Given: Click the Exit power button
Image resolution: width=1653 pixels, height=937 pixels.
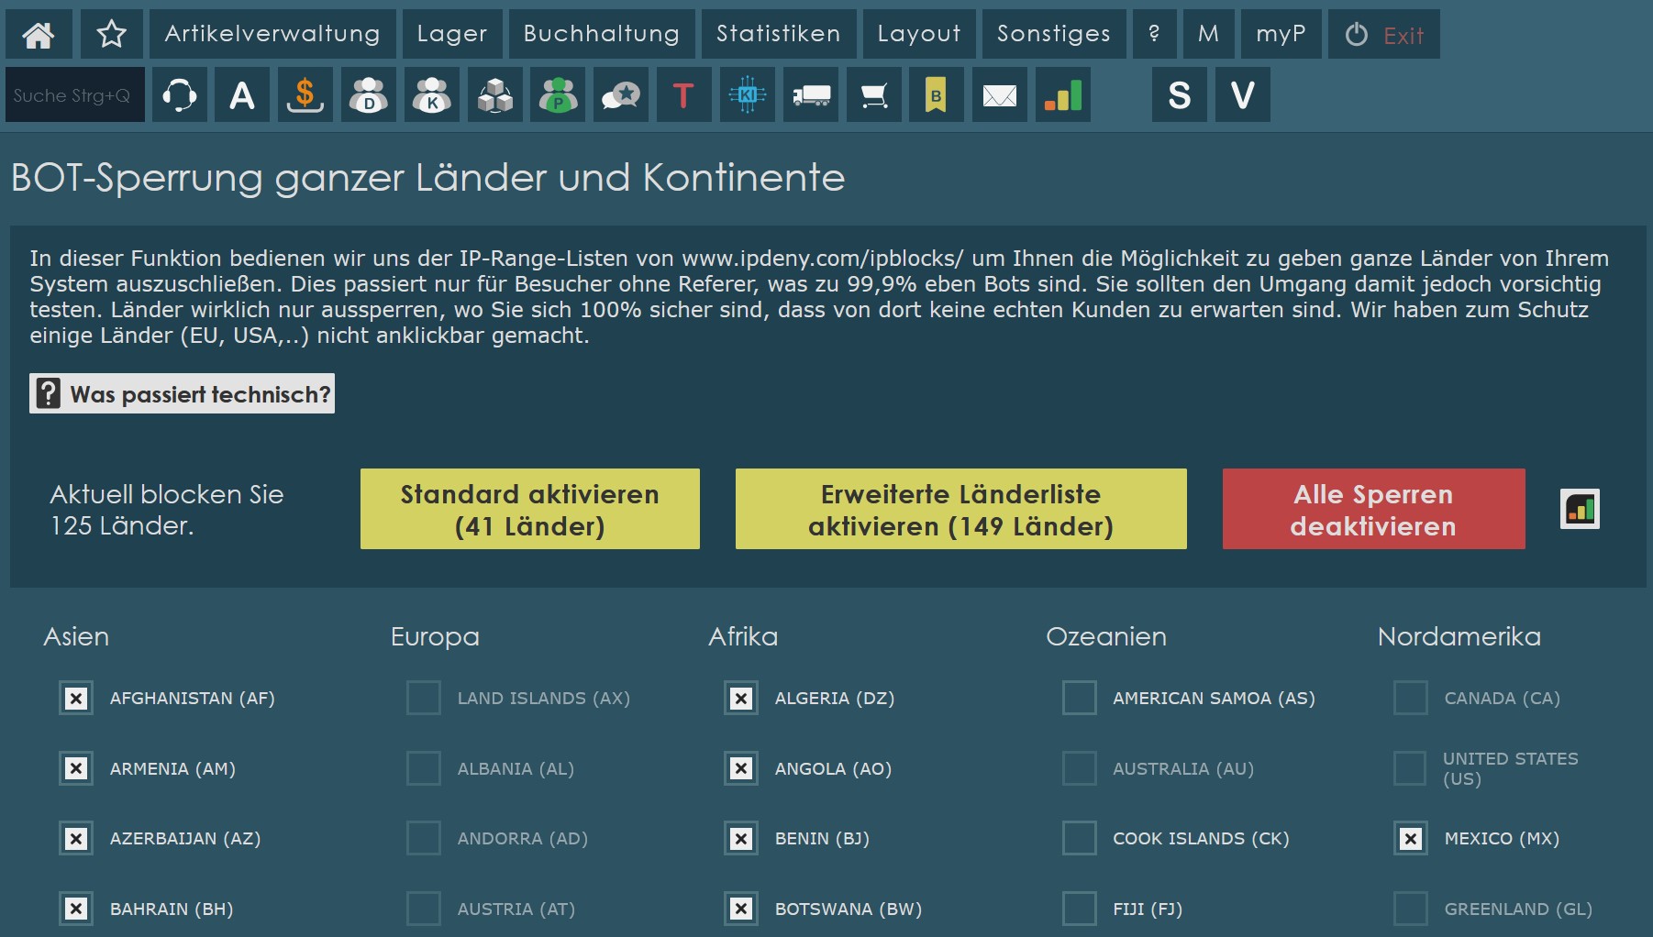Looking at the screenshot, I should (1383, 34).
